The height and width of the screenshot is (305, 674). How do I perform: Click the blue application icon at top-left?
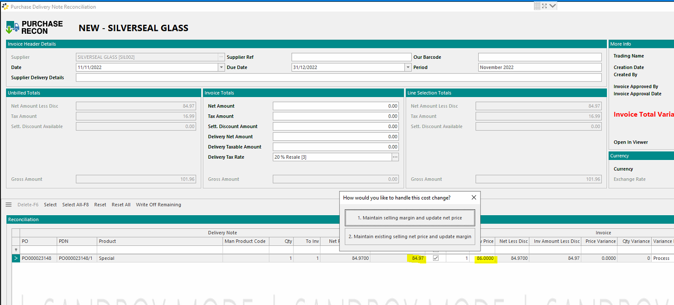point(5,6)
